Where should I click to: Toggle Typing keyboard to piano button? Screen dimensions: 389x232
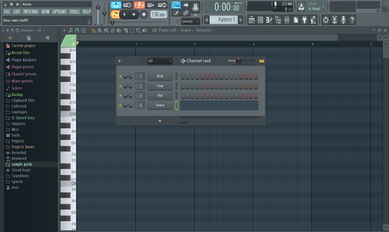tap(176, 5)
